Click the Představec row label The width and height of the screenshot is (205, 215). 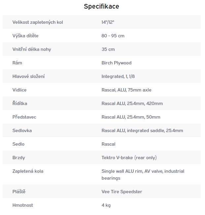[x=25, y=117]
